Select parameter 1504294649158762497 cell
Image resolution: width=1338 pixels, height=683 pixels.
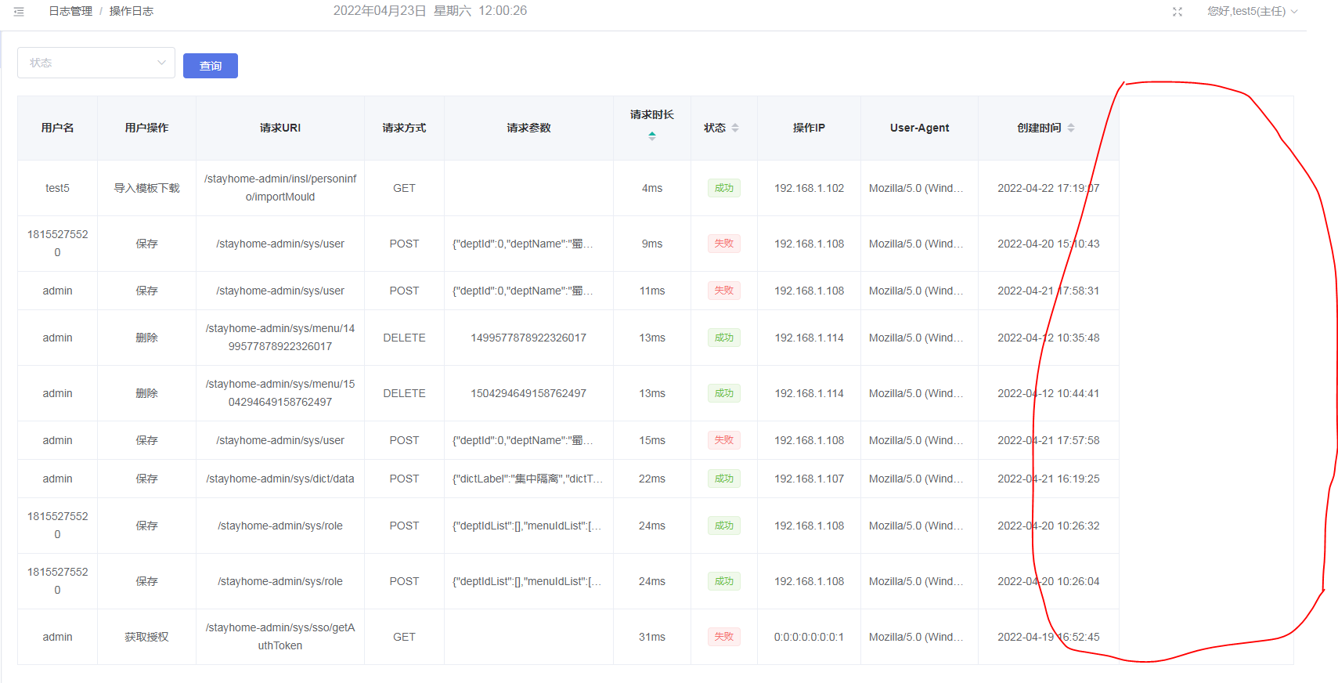coord(528,393)
